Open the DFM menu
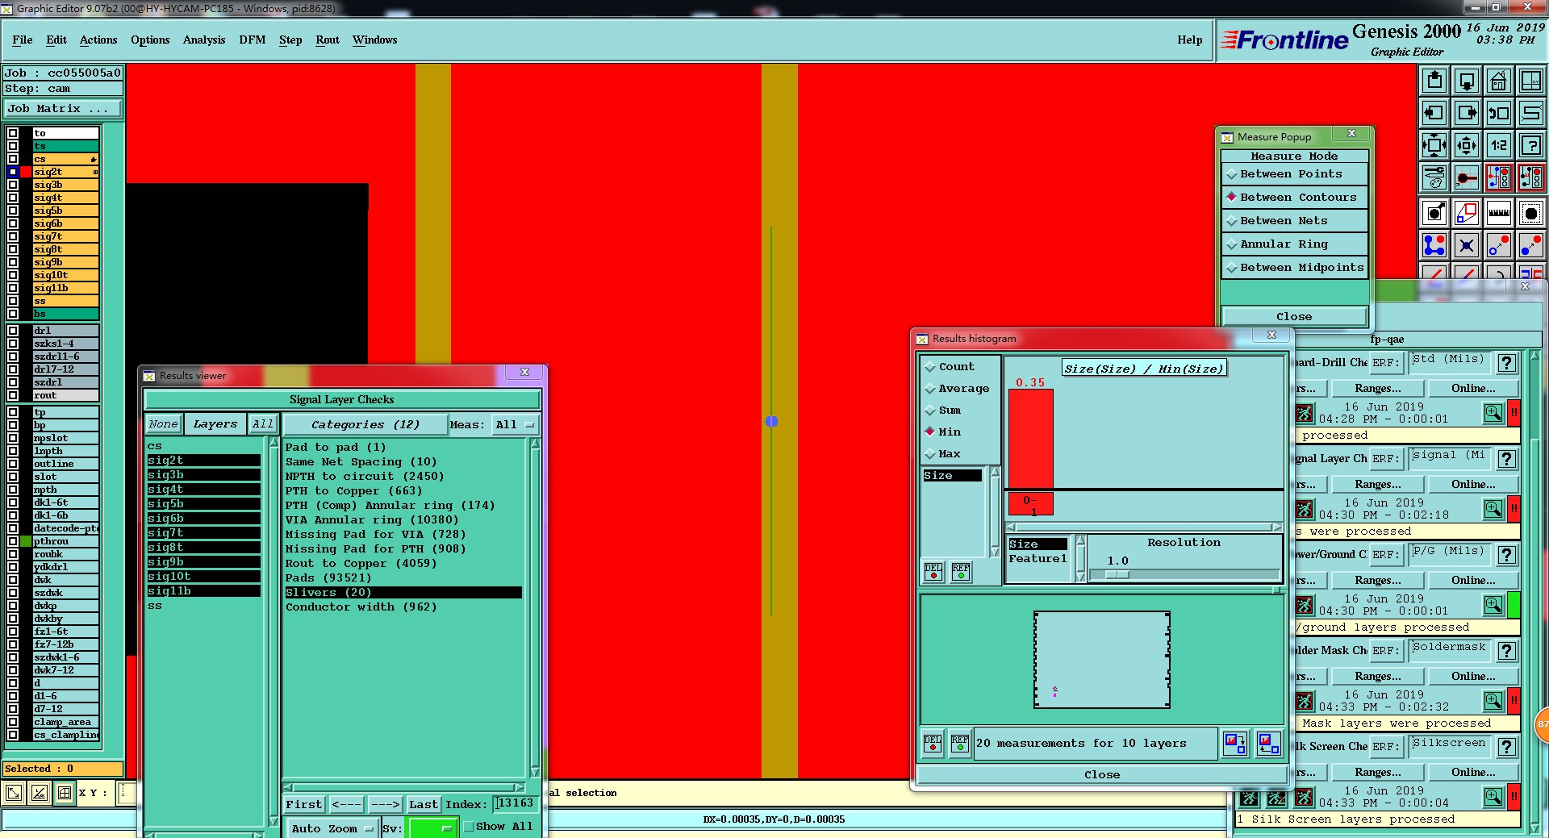The image size is (1549, 838). coord(253,40)
